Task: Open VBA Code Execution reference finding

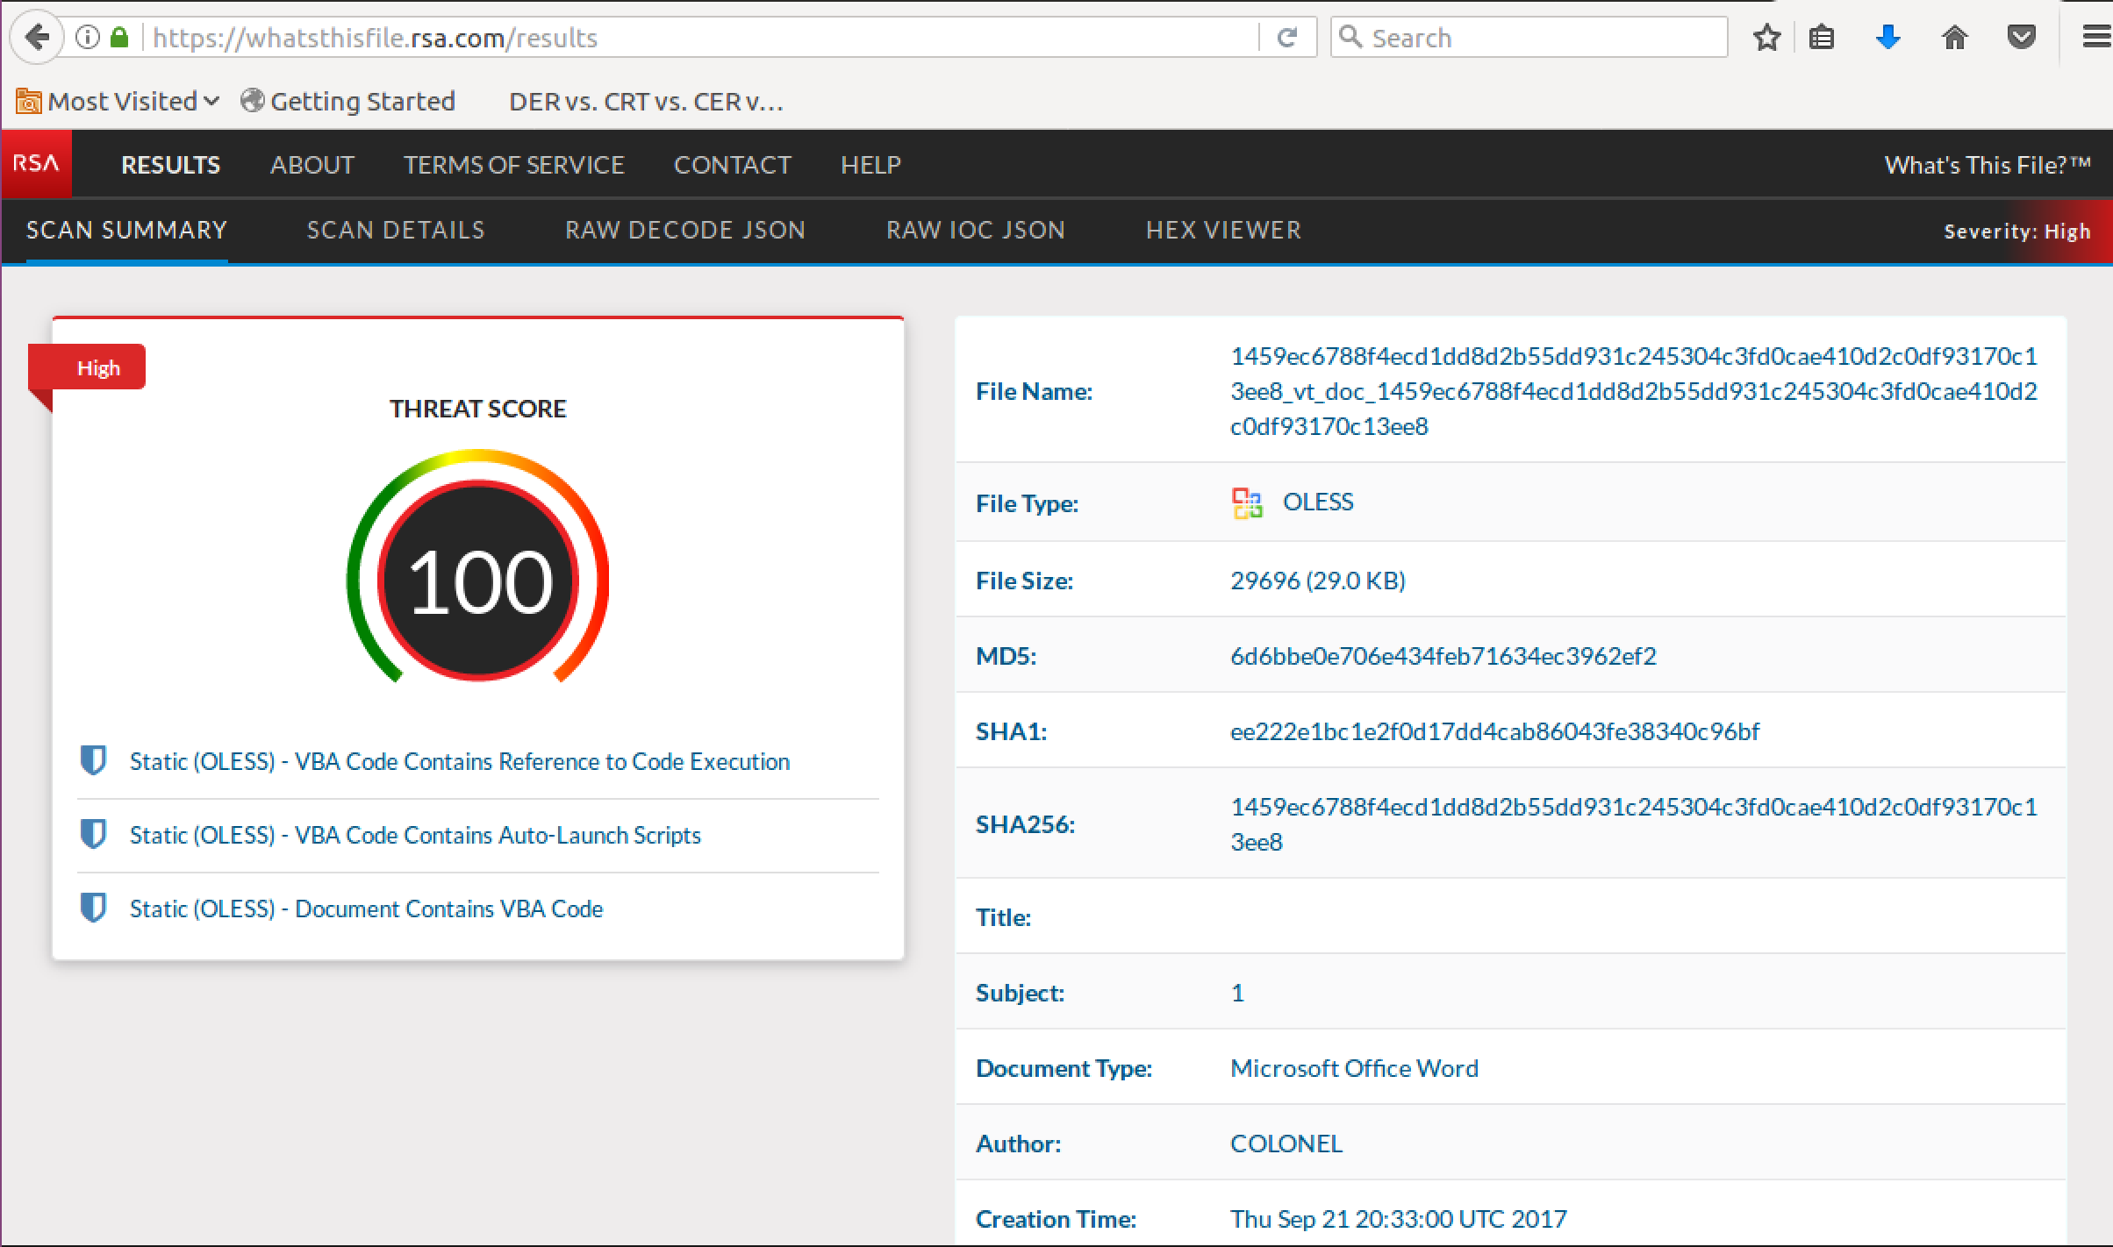Action: 459,761
